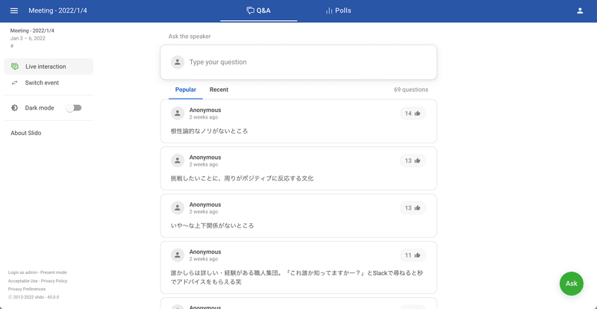
Task: Upvote the question with 14 likes
Action: (413, 113)
